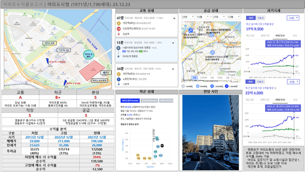Click the 여의도성모병원 label box on the map

click(100, 81)
